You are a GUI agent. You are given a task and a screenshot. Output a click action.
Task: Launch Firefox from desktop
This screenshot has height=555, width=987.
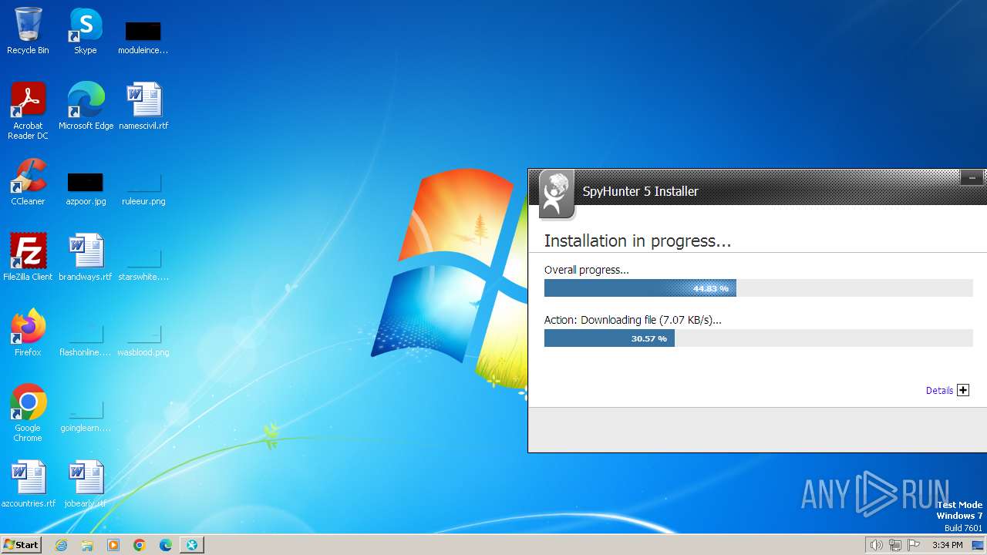pyautogui.click(x=28, y=333)
